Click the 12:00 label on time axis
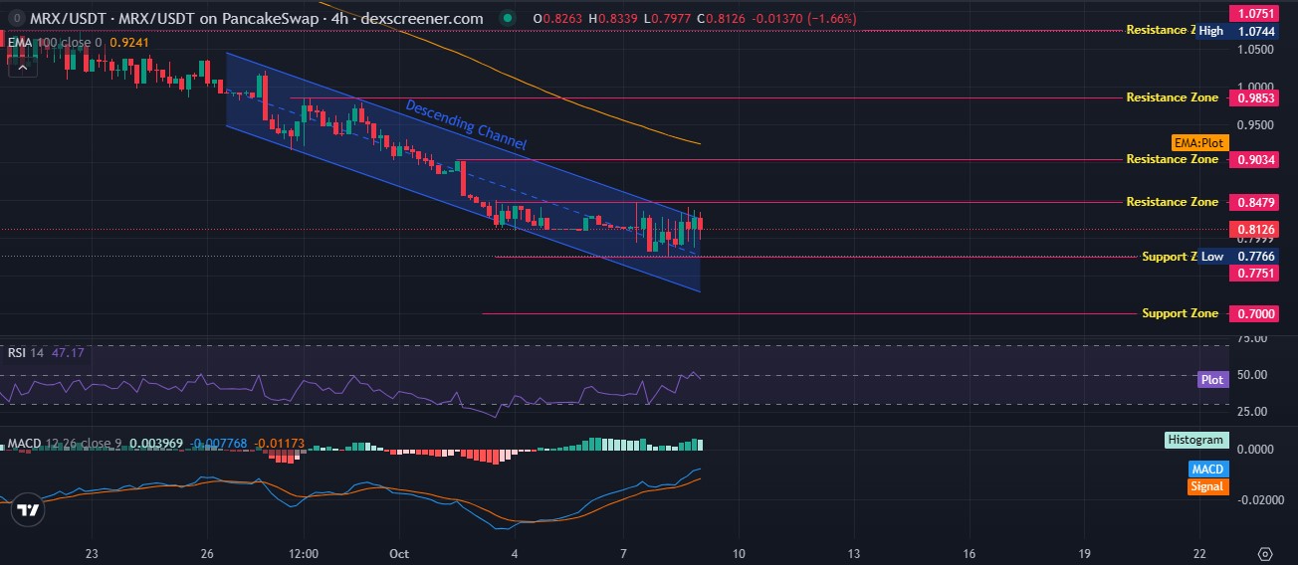1298x565 pixels. click(304, 553)
